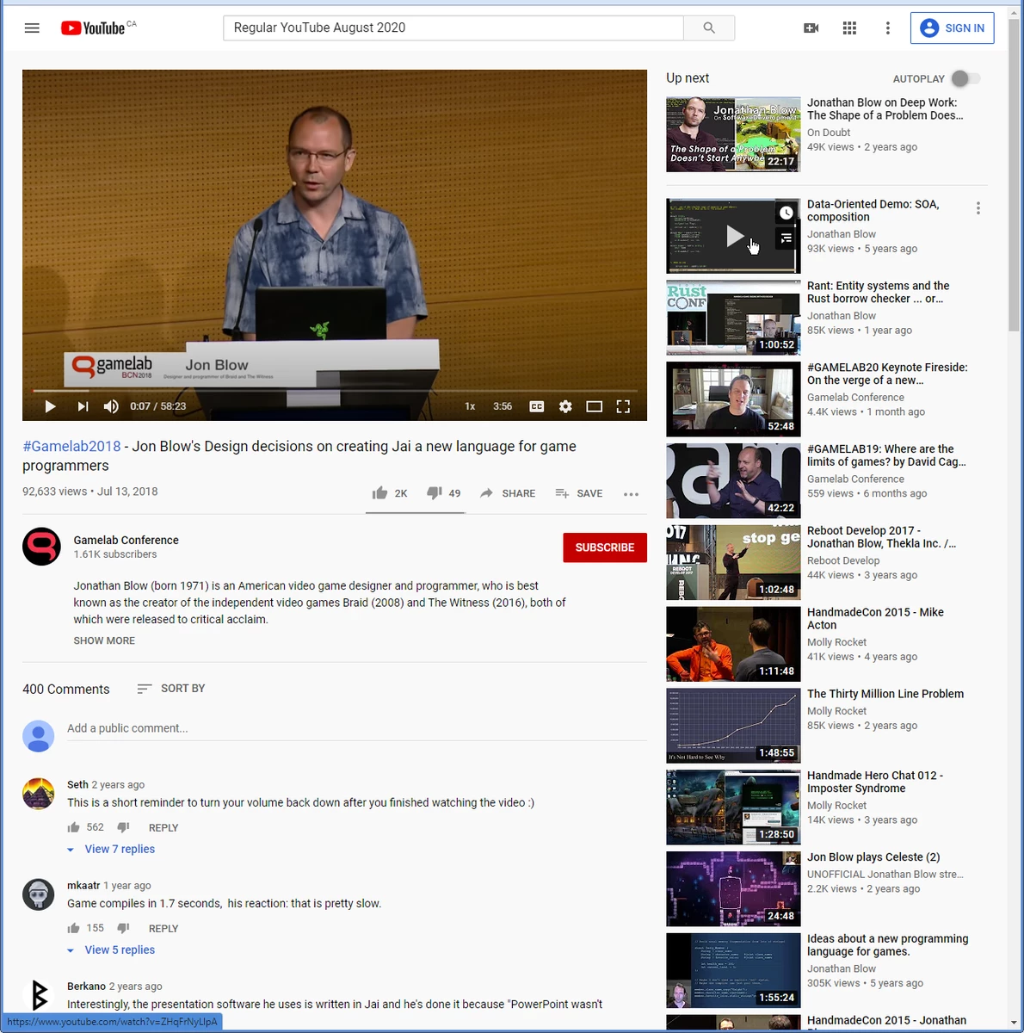The image size is (1024, 1033).
Task: Open the hamburger guide menu
Action: click(32, 28)
